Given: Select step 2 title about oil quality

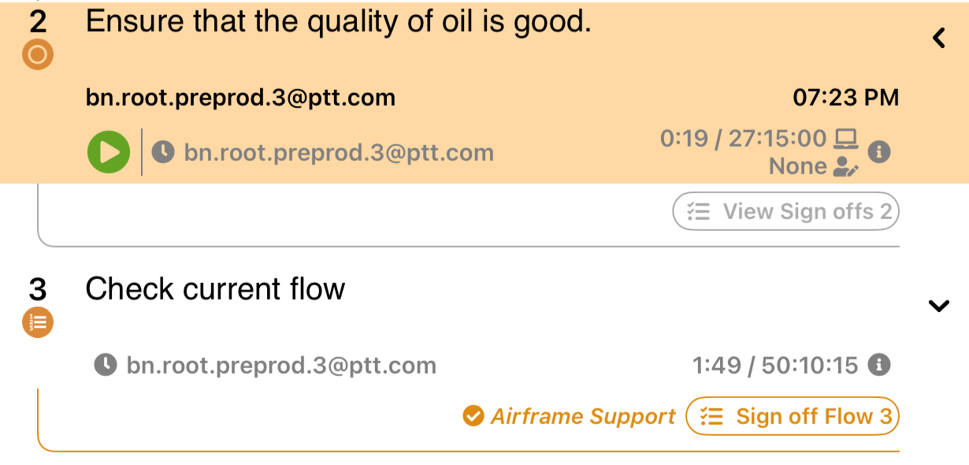Looking at the screenshot, I should (338, 22).
